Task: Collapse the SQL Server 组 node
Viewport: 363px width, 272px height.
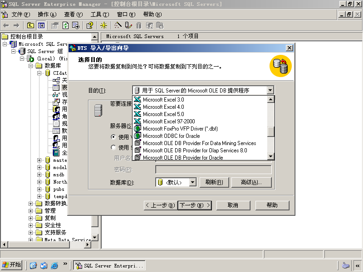Action: [13, 51]
